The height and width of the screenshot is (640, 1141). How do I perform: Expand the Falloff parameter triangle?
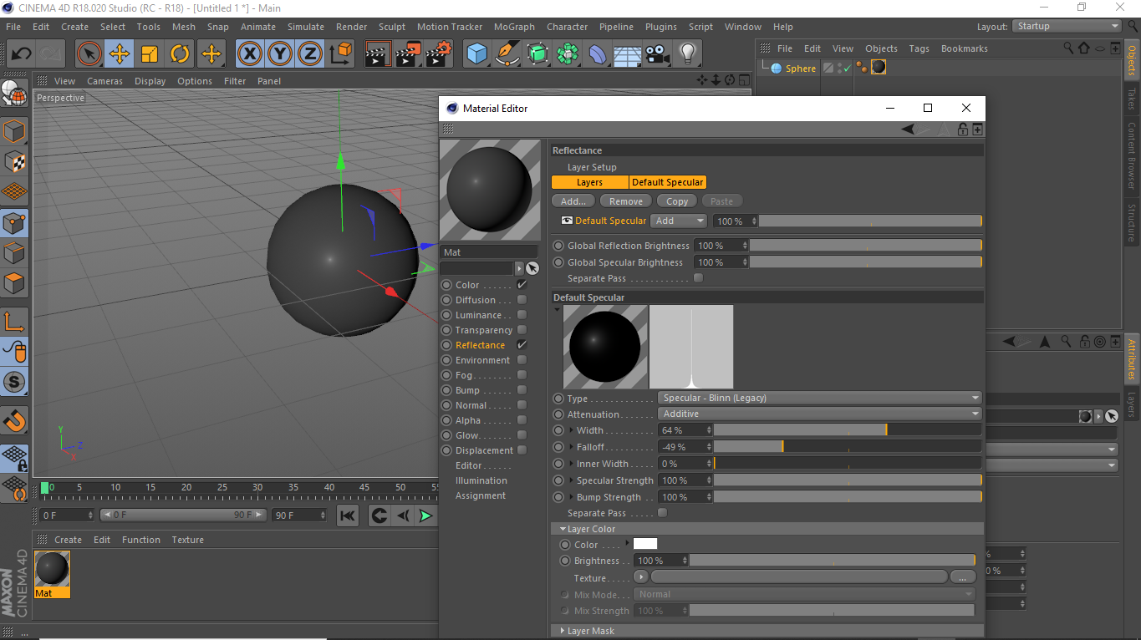572,447
